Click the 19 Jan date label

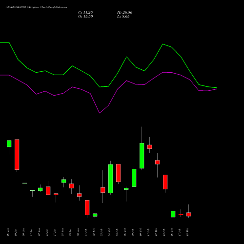[x=16, y=232]
